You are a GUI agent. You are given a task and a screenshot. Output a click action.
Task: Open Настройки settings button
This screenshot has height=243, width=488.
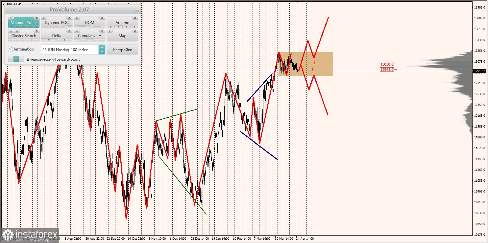tap(122, 50)
